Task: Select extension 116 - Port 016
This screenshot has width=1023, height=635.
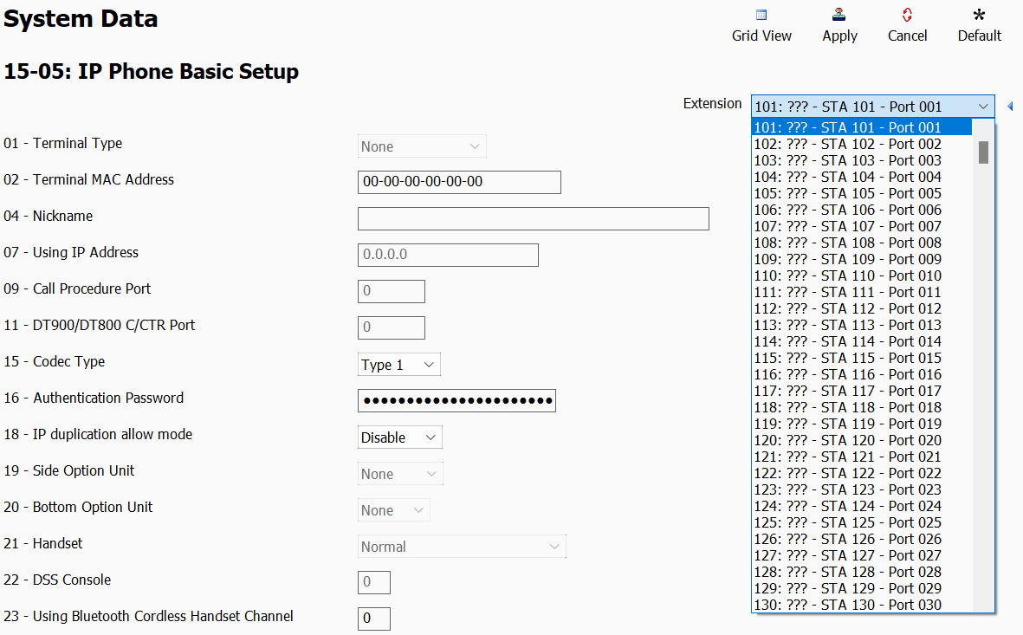Action: pyautogui.click(x=862, y=374)
